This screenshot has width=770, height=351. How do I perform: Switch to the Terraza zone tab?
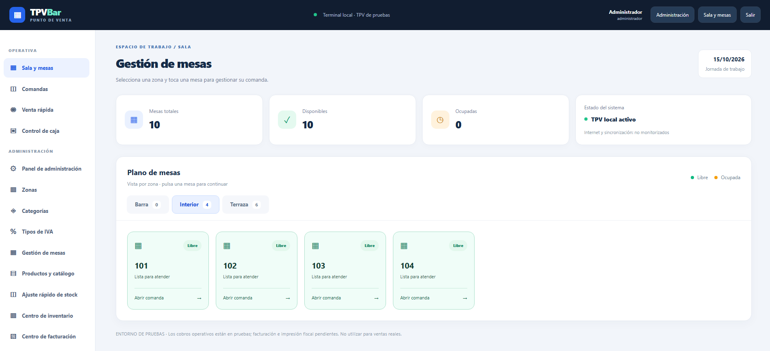(x=245, y=205)
